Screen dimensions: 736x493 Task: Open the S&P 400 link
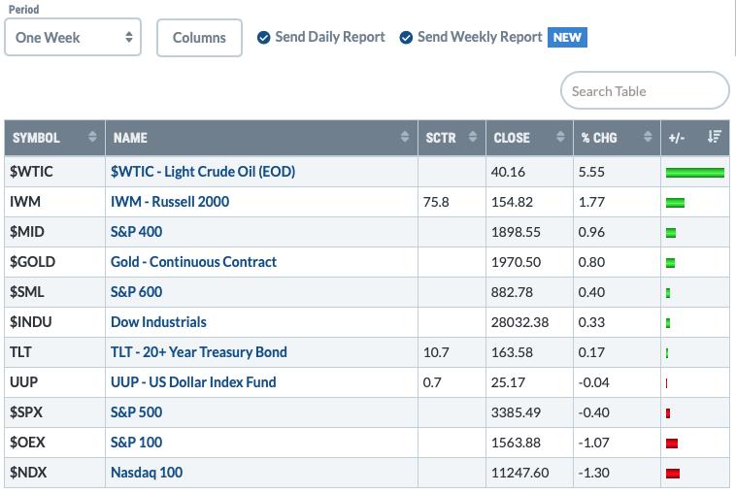pos(136,232)
